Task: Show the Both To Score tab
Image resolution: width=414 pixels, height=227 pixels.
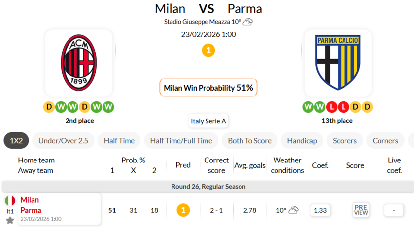Action: (x=249, y=141)
